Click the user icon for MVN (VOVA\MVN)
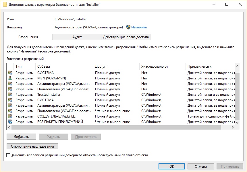The height and width of the screenshot is (172, 247). point(10,78)
